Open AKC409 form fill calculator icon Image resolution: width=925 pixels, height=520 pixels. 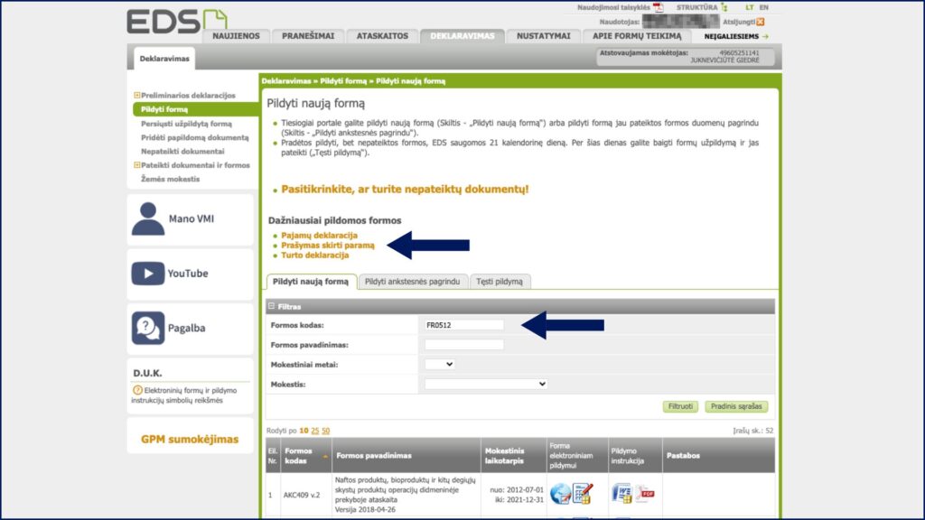pos(583,493)
